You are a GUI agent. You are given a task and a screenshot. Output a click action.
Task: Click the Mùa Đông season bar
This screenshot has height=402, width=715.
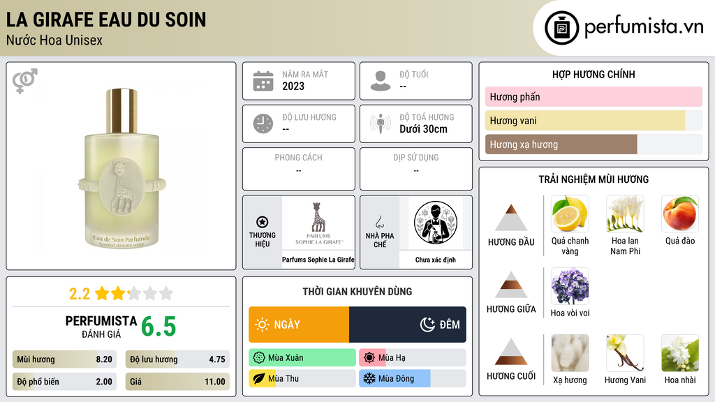point(412,378)
